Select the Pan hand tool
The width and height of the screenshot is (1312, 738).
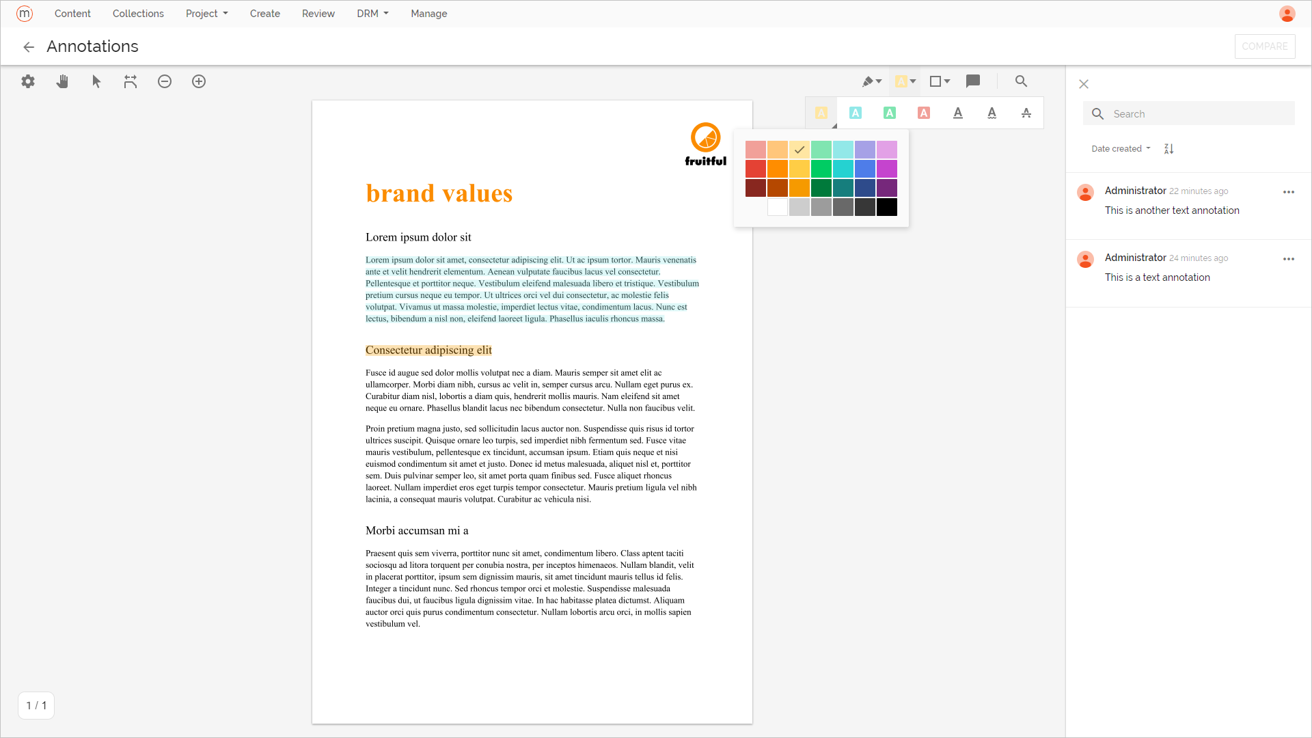click(62, 81)
